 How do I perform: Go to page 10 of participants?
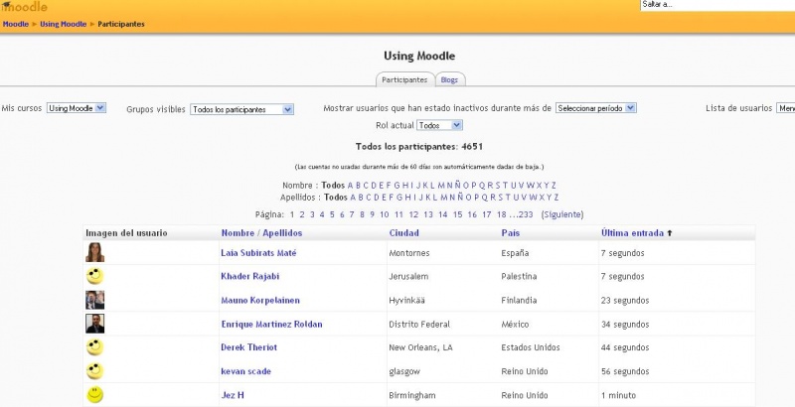[385, 214]
